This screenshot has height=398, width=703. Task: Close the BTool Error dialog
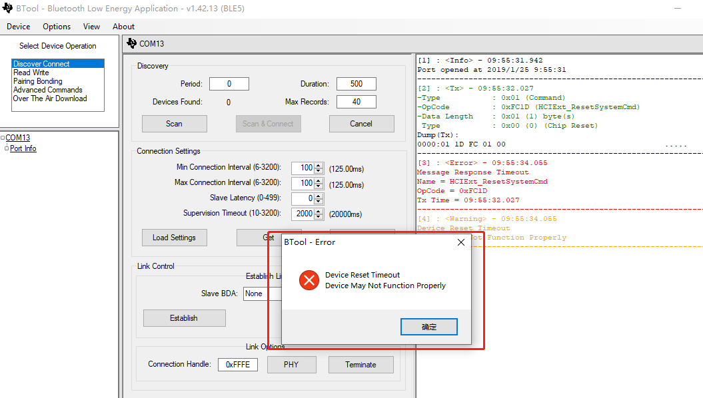(461, 242)
